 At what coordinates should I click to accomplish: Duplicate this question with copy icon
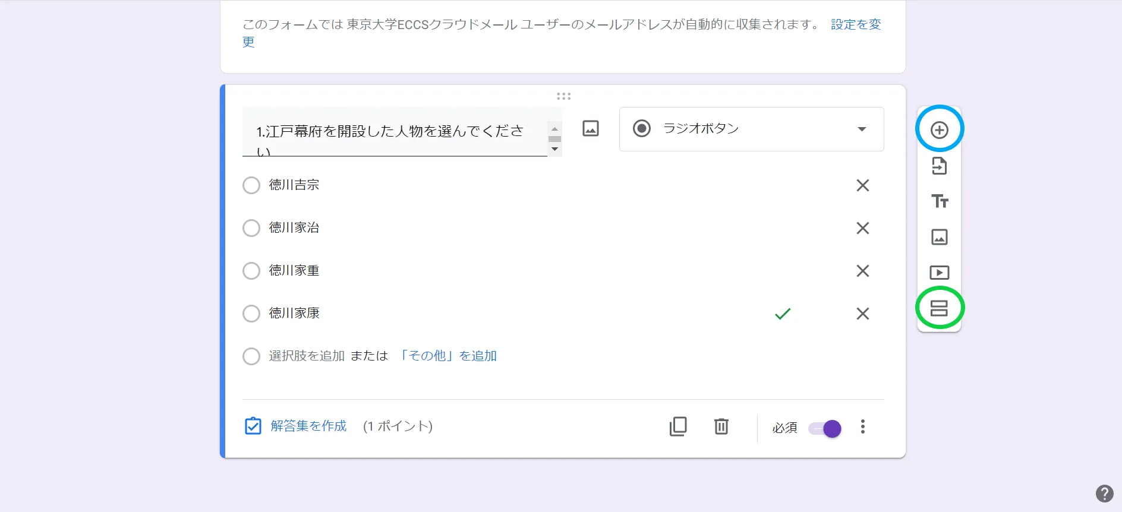click(678, 426)
